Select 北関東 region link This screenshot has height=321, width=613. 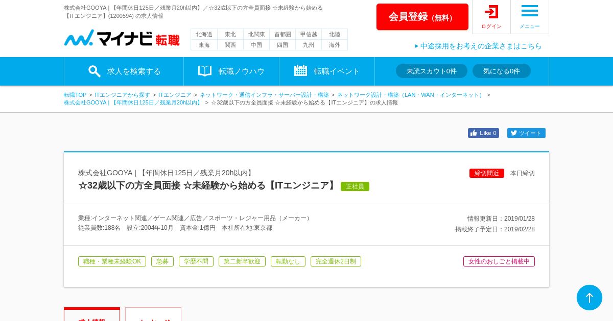click(x=256, y=34)
